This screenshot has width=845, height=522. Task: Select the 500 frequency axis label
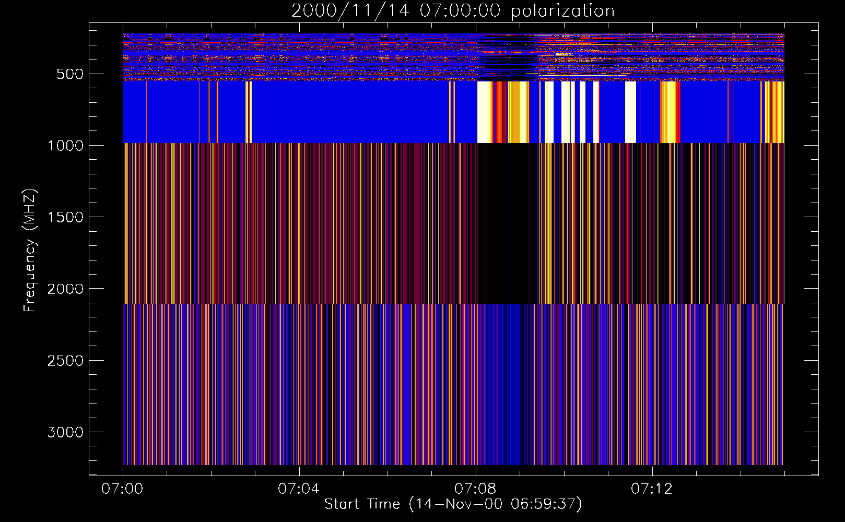[x=69, y=74]
